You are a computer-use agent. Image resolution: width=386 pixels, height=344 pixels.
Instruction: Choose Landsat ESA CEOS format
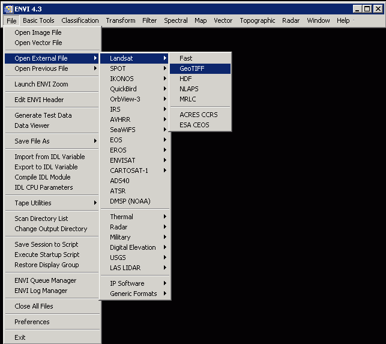pyautogui.click(x=200, y=125)
